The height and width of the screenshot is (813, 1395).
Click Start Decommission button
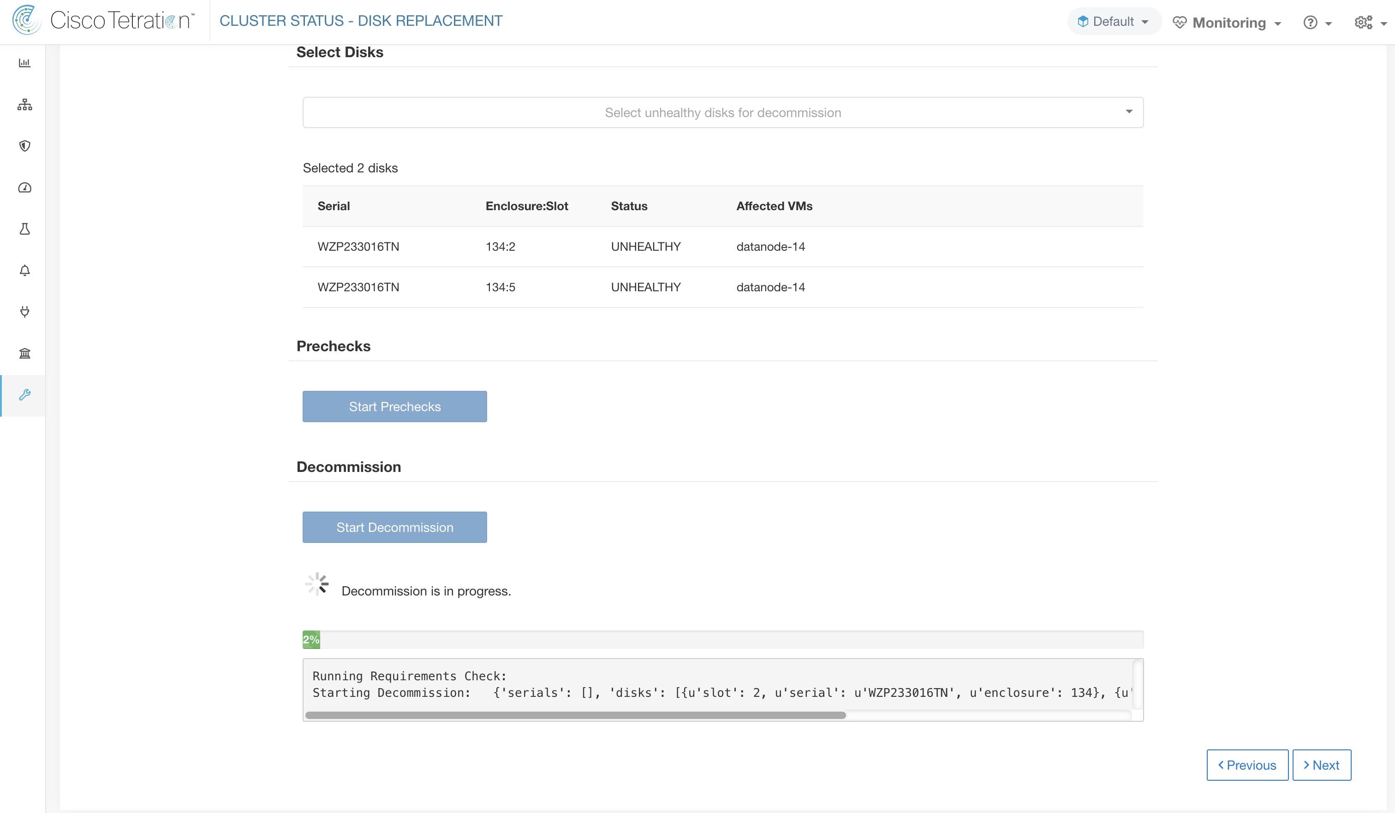coord(394,526)
